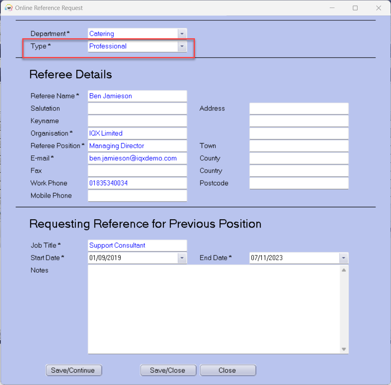391x385 pixels.
Task: Click the application icon in the title bar
Action: [x=8, y=8]
